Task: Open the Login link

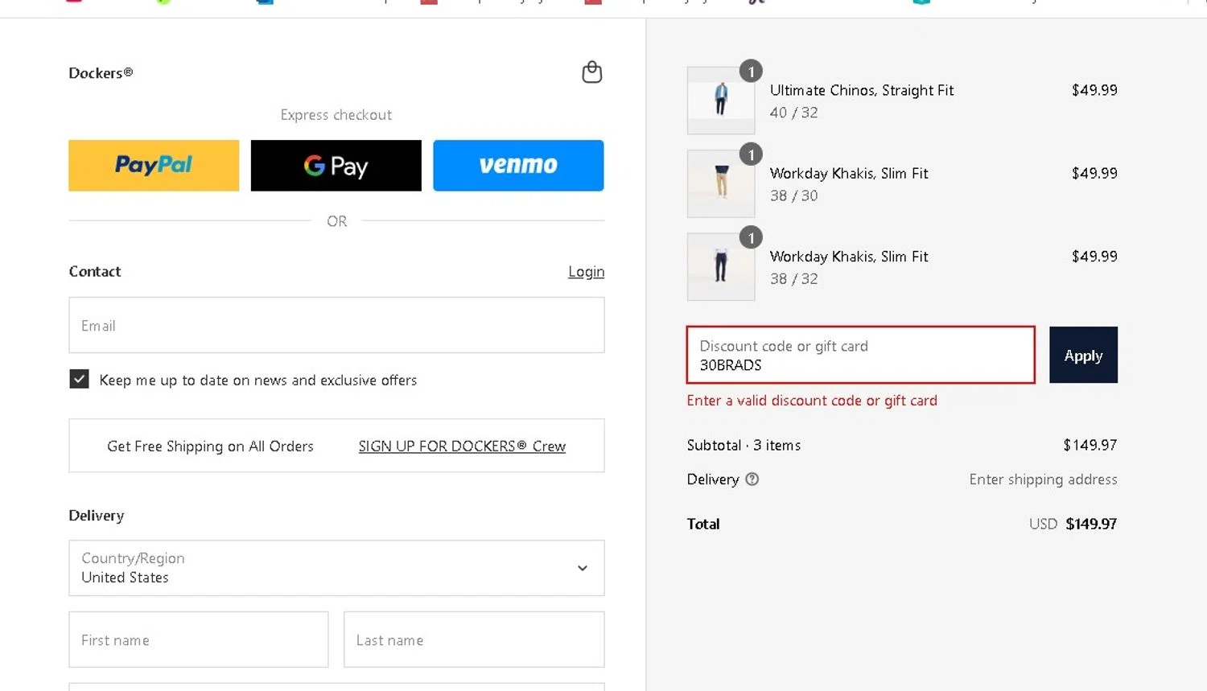Action: 586,272
